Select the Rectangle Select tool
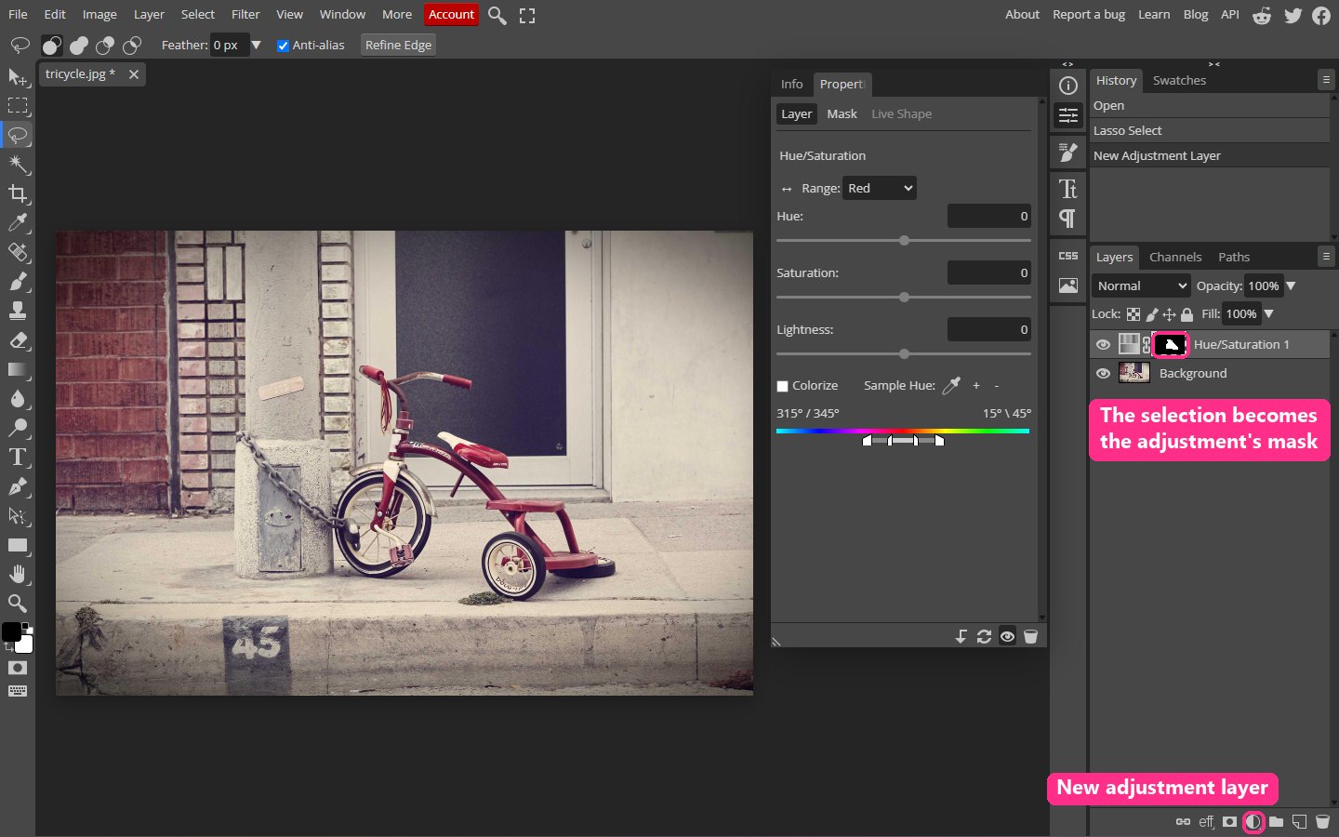 (x=18, y=106)
